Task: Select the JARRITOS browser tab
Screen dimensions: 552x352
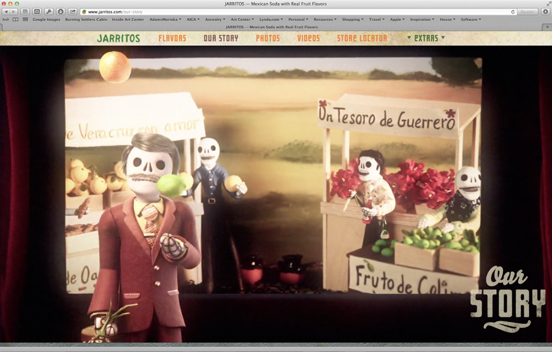Action: point(272,27)
